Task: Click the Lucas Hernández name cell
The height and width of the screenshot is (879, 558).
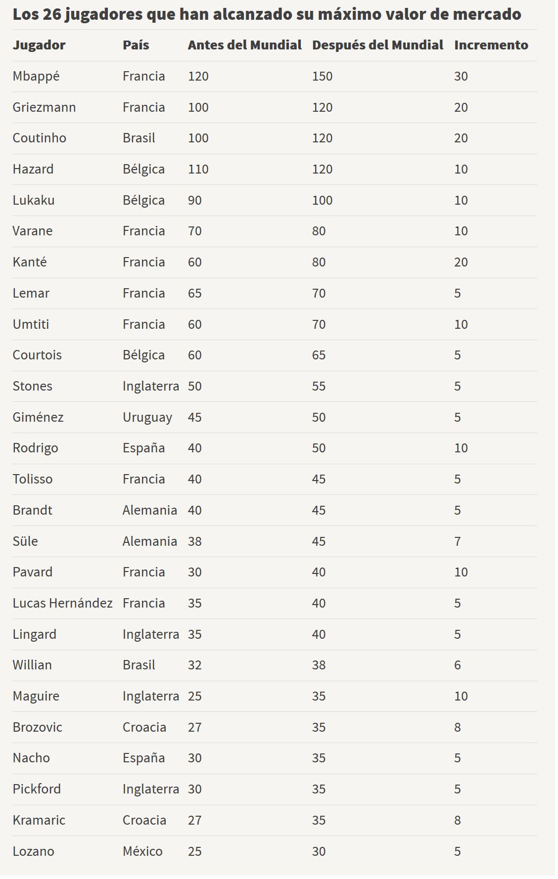Action: pyautogui.click(x=62, y=603)
